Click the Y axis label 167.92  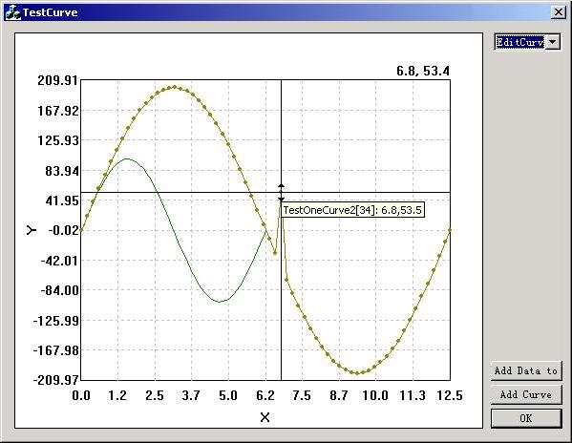[58, 111]
